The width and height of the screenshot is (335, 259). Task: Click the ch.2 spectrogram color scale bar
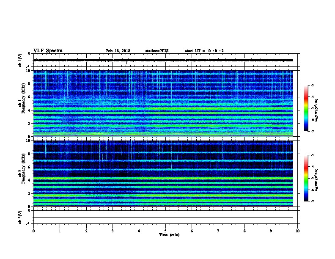[x=306, y=178]
